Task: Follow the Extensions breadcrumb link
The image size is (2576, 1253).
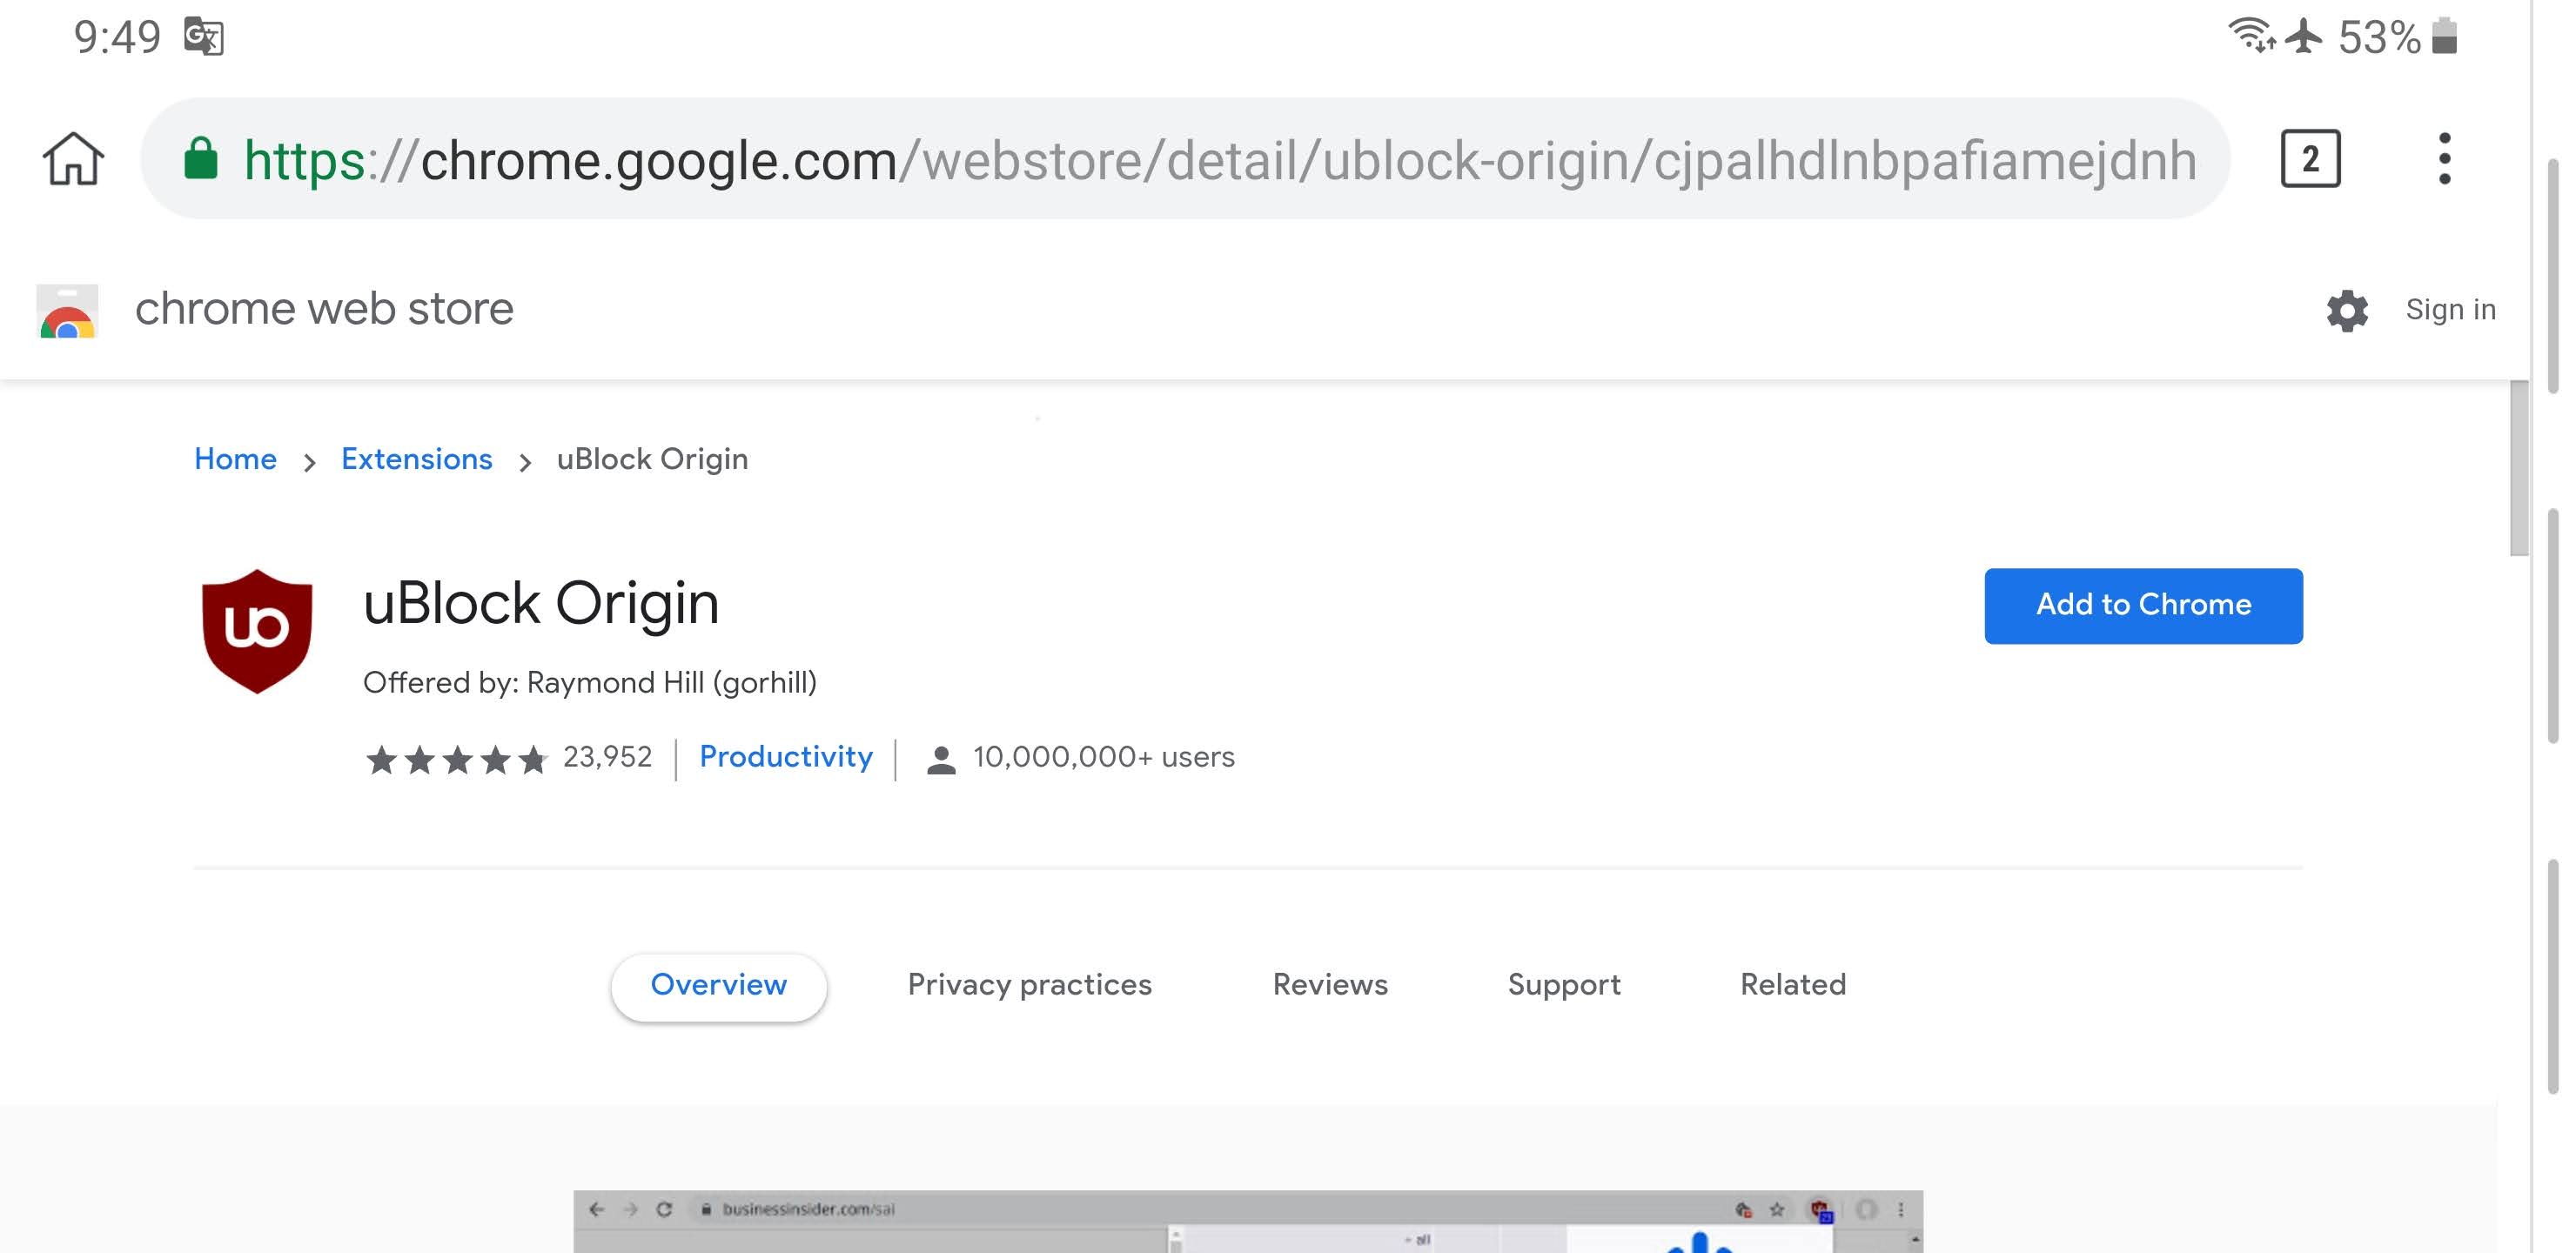Action: [x=416, y=459]
